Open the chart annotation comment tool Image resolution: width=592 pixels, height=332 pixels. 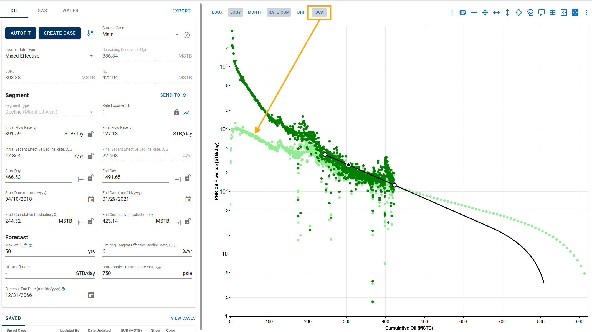541,12
